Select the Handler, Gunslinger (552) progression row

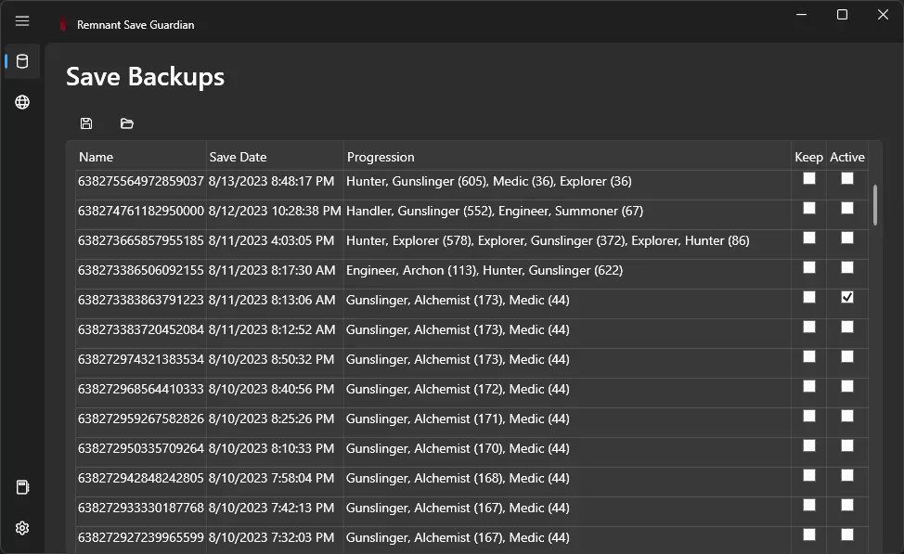pyautogui.click(x=494, y=211)
